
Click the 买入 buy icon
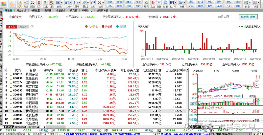[x=39, y=4]
